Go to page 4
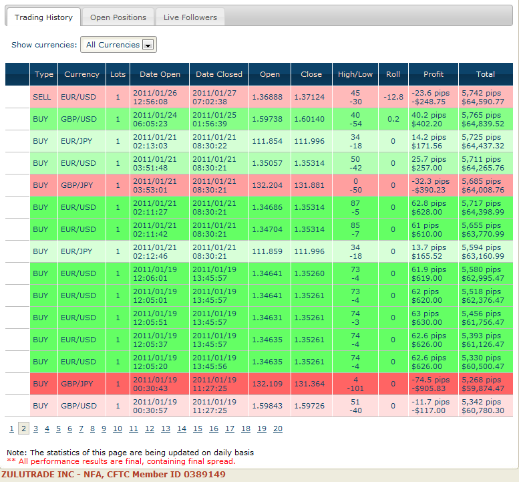Screen dimensions: 519x482 coord(47,429)
